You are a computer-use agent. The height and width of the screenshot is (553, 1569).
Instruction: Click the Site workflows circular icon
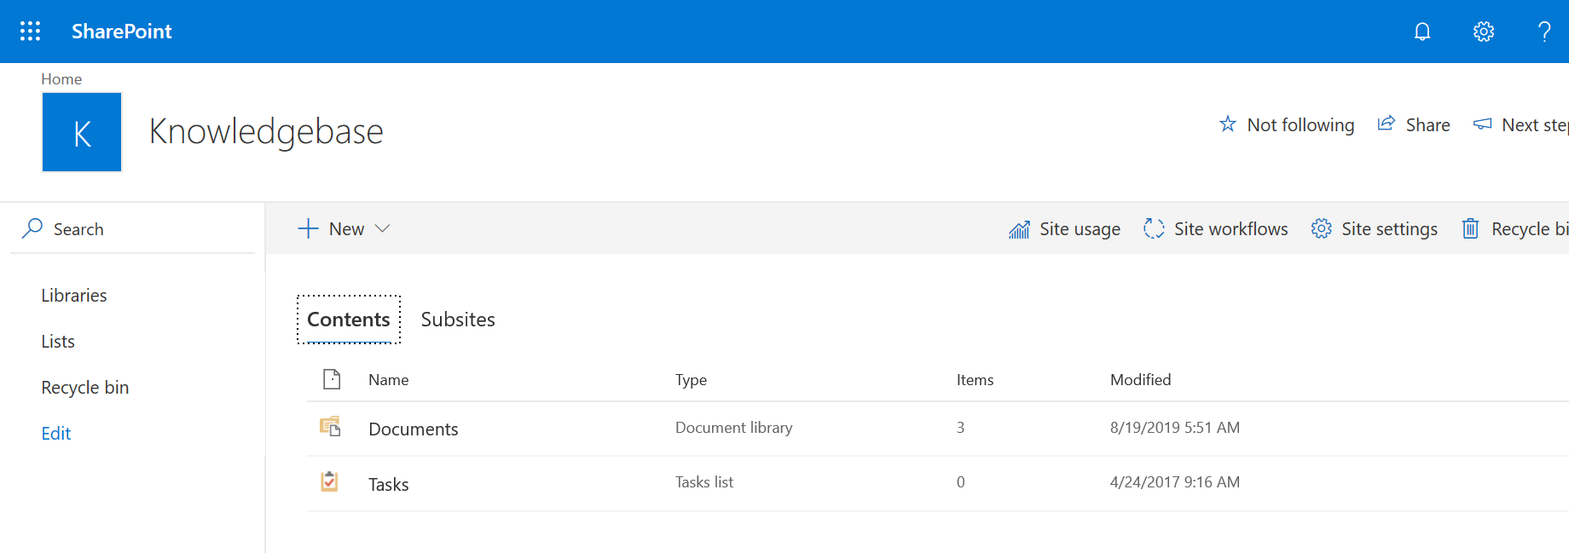[1154, 228]
